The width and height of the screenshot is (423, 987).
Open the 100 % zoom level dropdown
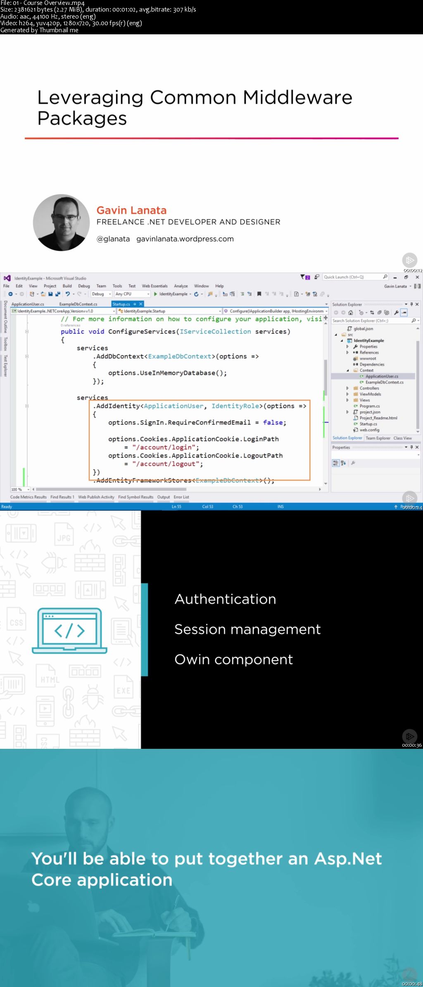[x=20, y=490]
